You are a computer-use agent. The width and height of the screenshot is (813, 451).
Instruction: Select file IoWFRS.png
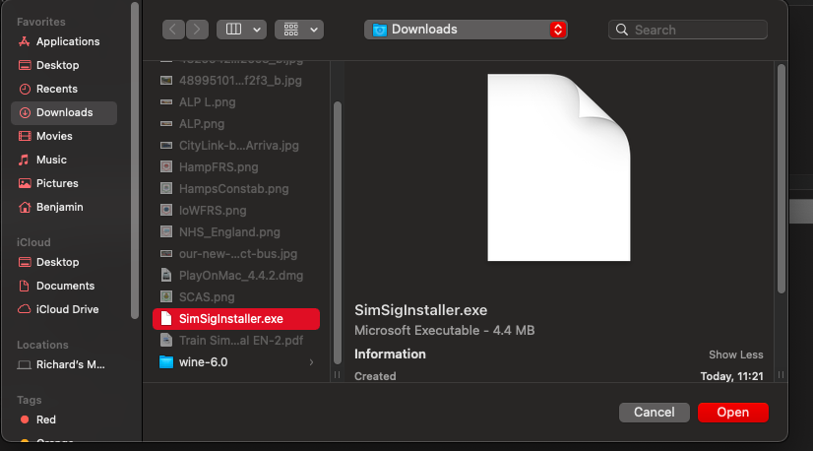click(x=236, y=211)
